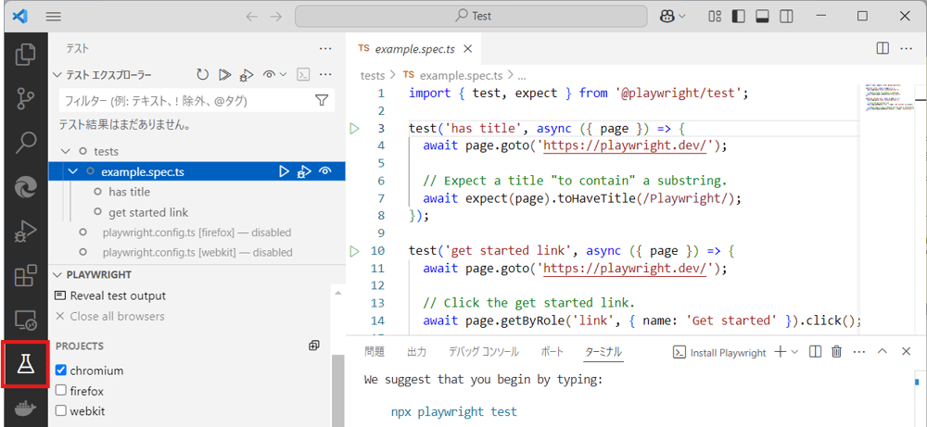Open the Testing flask view

[25, 365]
